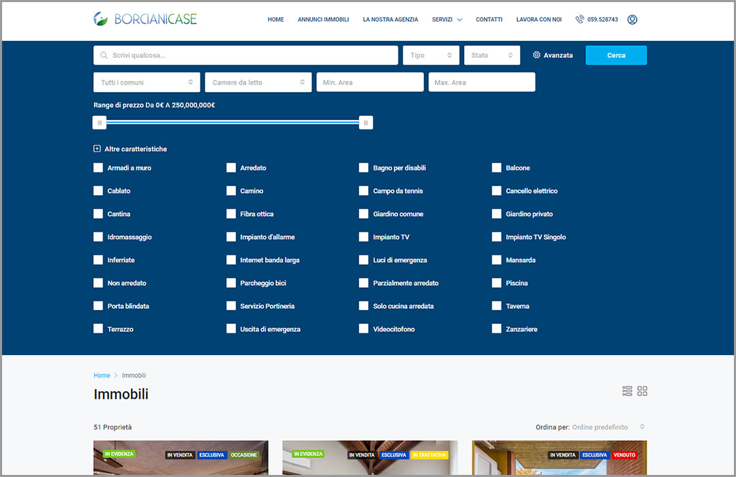Open the Camere da letto selector
Screen dimensions: 736x477
coord(258,82)
